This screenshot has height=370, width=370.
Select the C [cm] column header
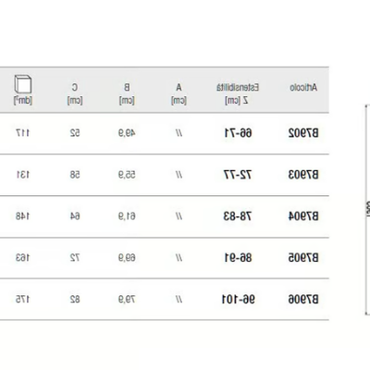[75, 93]
